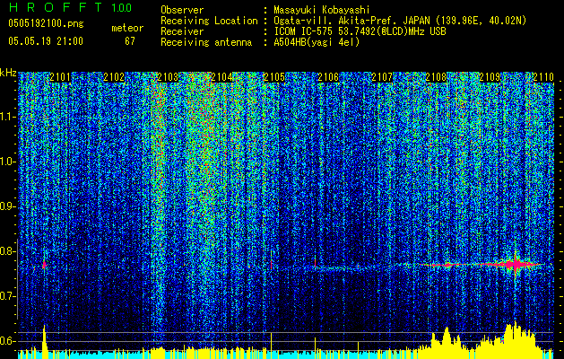Click the 2102 time marker

pos(114,77)
